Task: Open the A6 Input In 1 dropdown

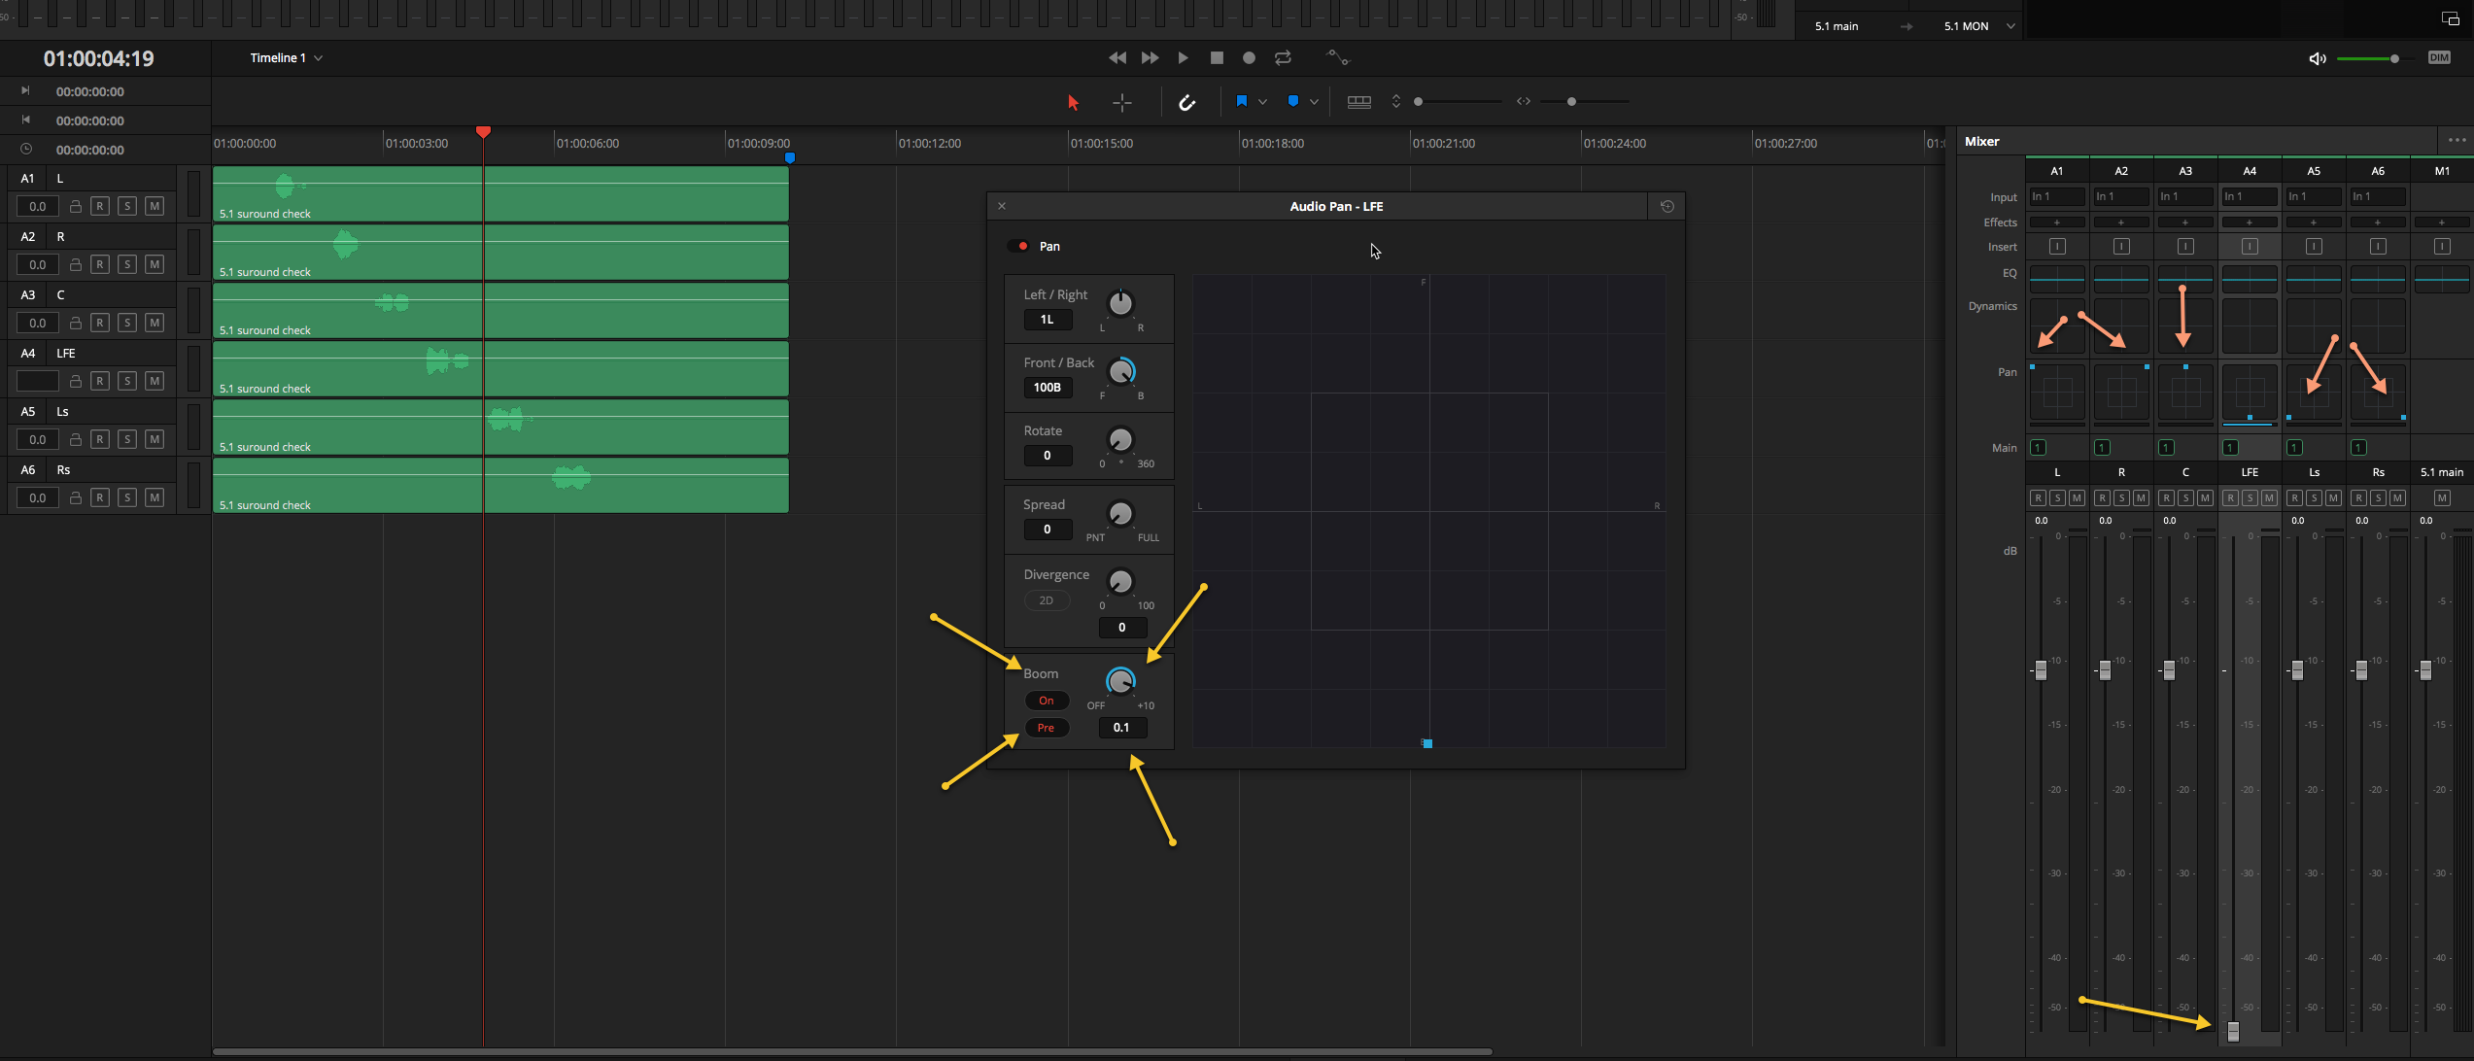Action: [2377, 196]
